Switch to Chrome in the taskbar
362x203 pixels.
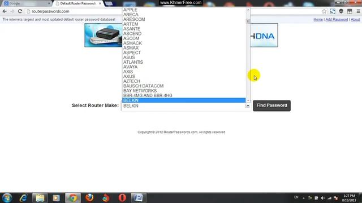pos(73,198)
